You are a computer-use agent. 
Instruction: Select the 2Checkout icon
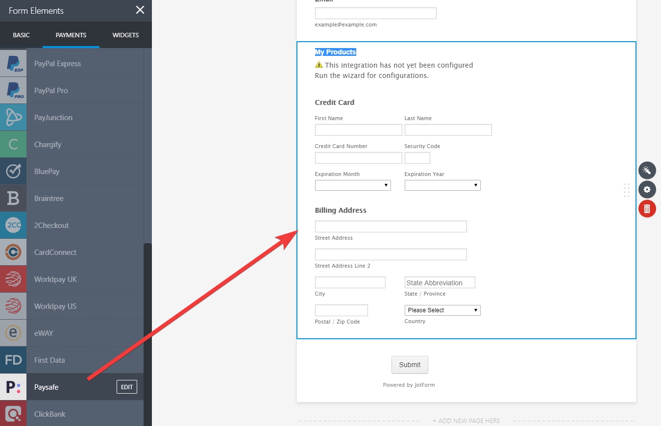13,226
